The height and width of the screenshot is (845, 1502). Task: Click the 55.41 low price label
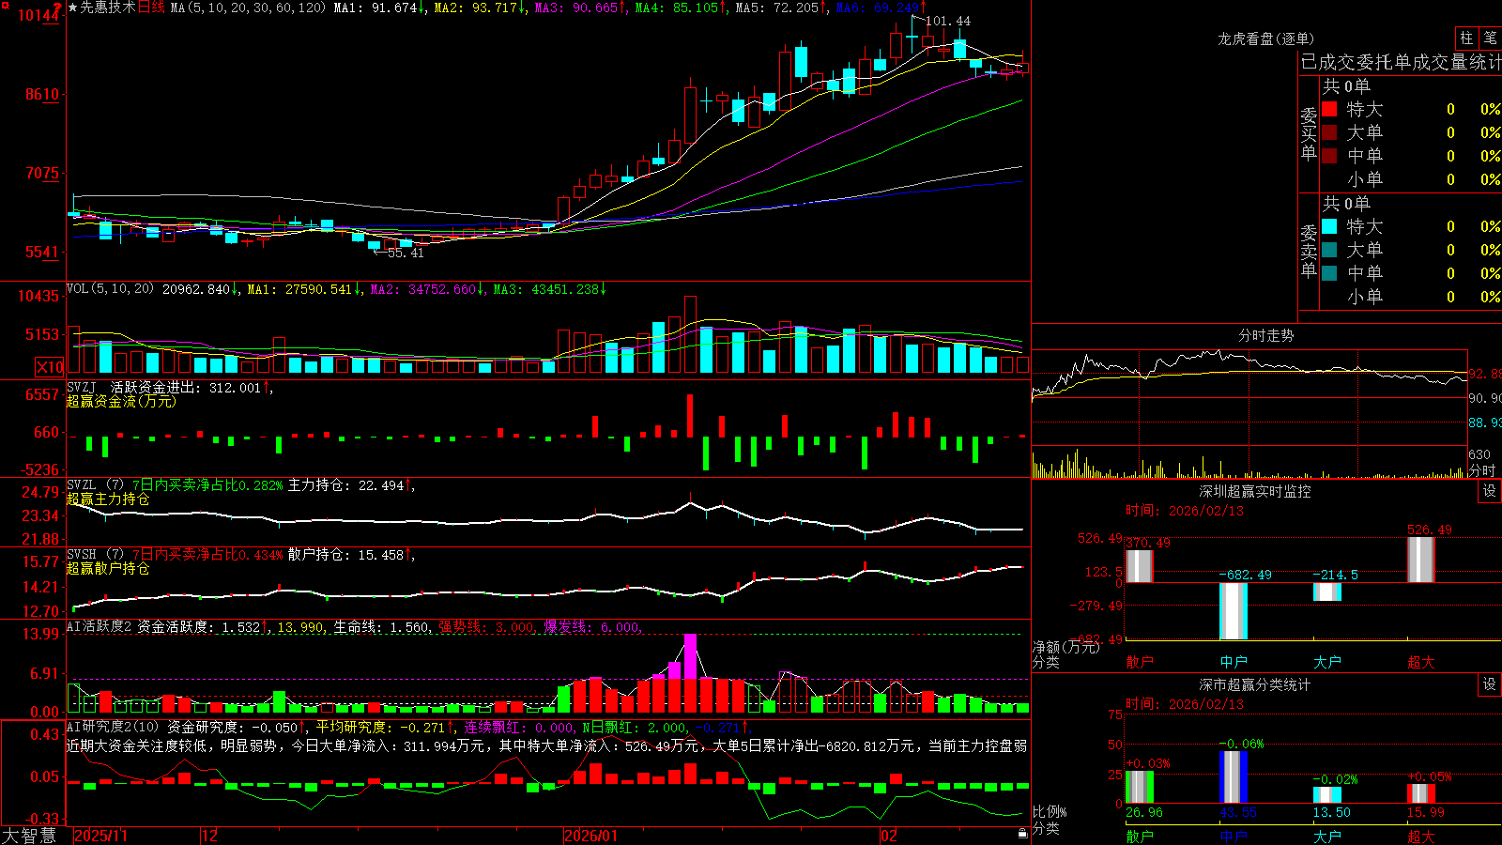click(x=406, y=253)
